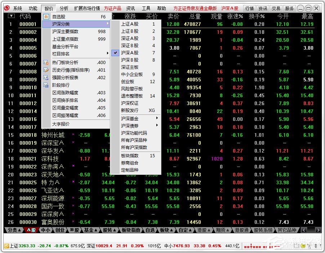Click the 服务 button

pos(289,8)
